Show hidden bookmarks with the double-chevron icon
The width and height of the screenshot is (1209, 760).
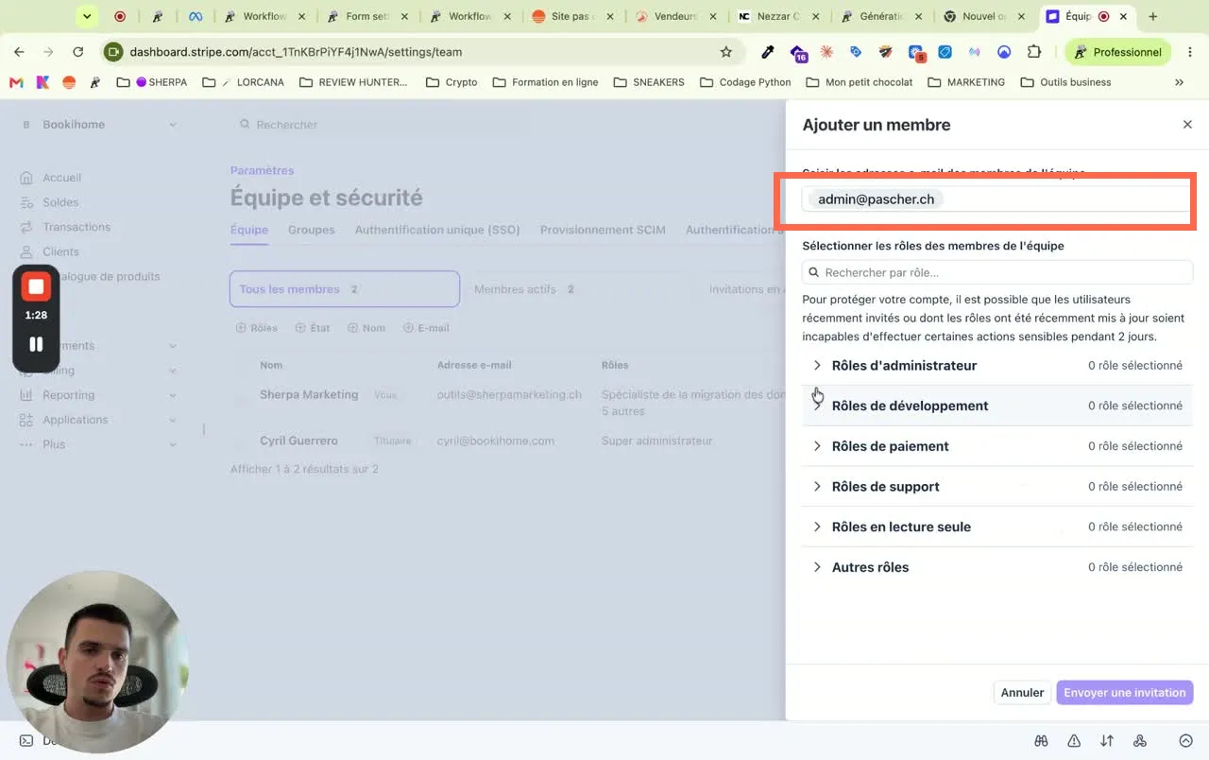(1179, 82)
